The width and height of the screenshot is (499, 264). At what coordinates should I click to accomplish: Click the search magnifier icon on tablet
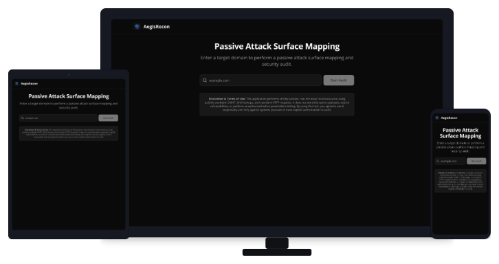[22, 118]
